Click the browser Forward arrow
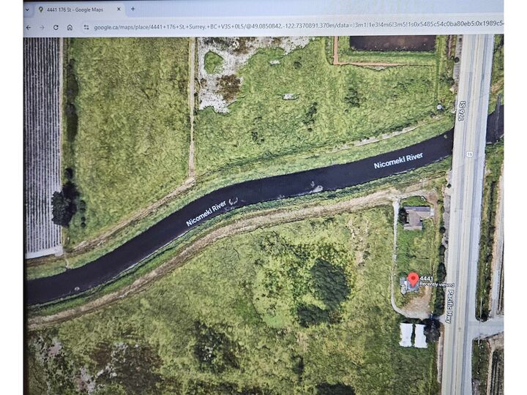The width and height of the screenshot is (527, 395). pos(42,27)
